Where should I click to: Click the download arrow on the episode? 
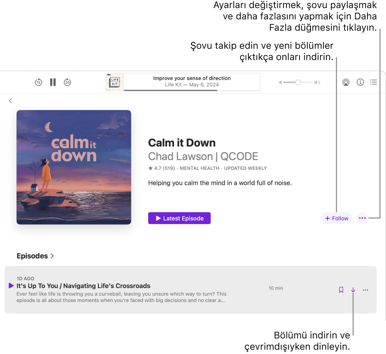[353, 290]
